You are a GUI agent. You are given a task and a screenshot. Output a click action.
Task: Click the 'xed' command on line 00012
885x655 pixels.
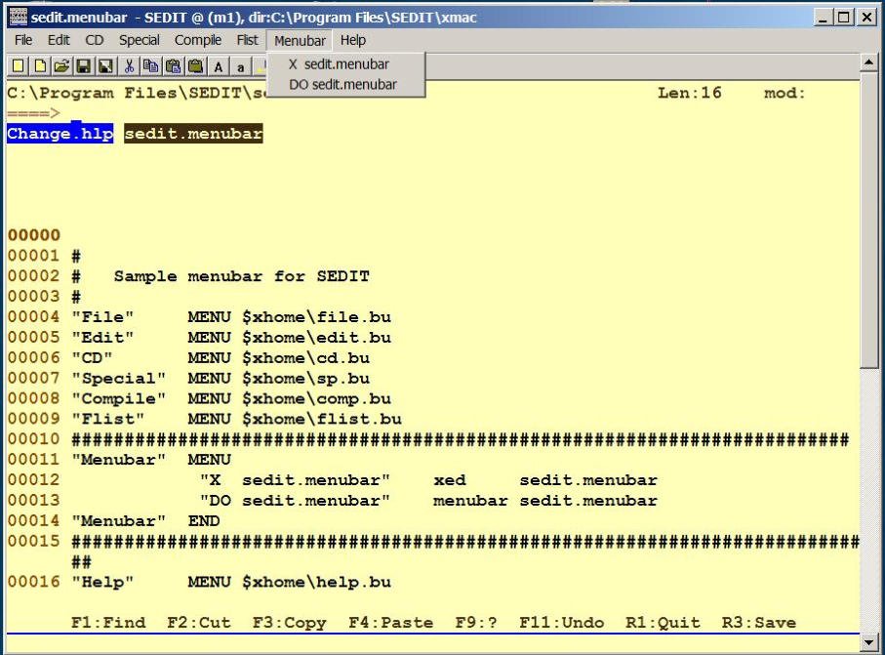point(449,480)
